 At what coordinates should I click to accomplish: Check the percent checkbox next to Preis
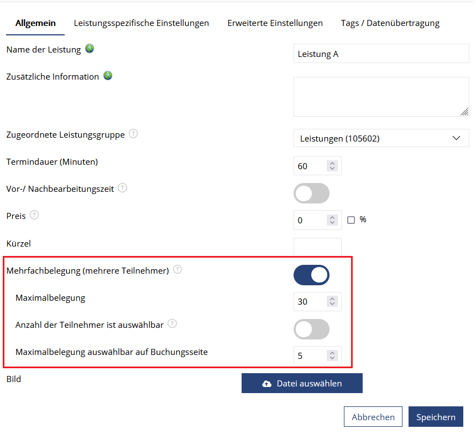click(351, 220)
